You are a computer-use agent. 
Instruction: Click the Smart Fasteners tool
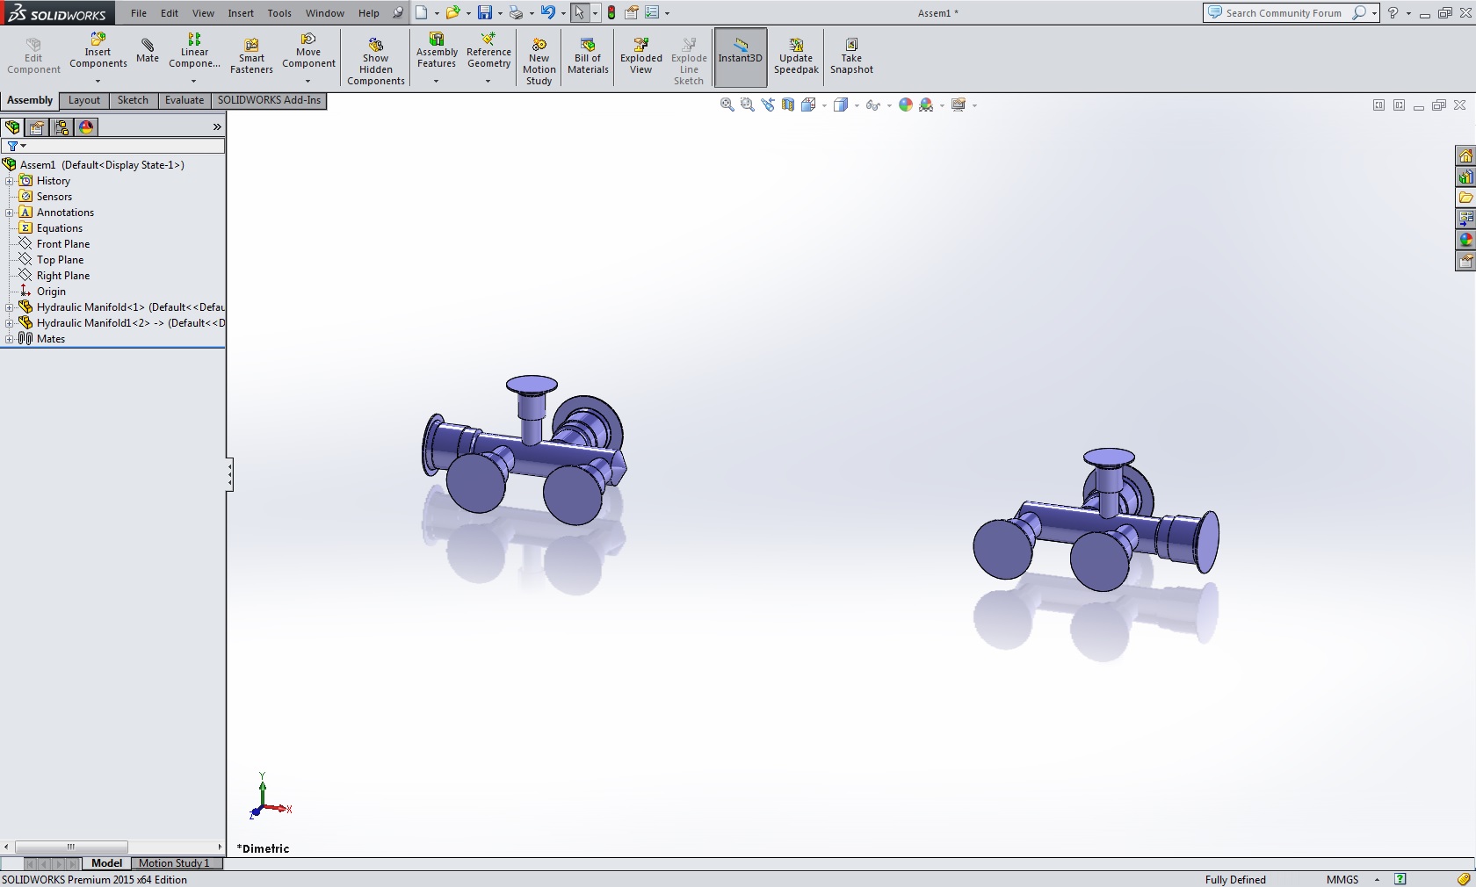[x=251, y=56]
